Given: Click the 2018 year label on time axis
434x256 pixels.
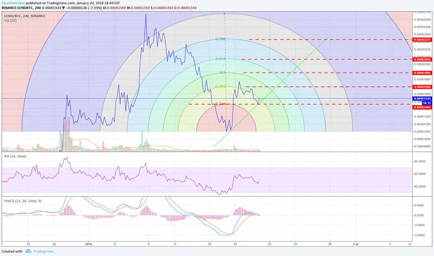Looking at the screenshot, I should tap(88, 244).
